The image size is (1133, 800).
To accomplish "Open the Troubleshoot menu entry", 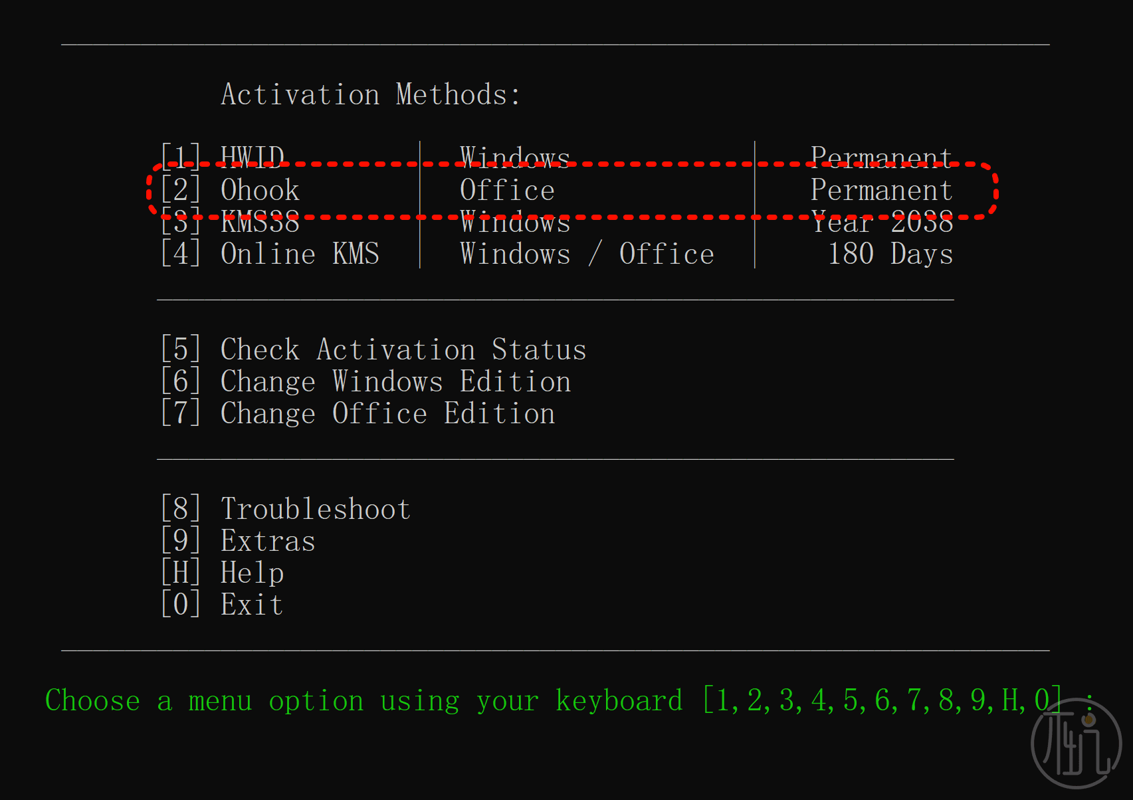I will point(315,509).
